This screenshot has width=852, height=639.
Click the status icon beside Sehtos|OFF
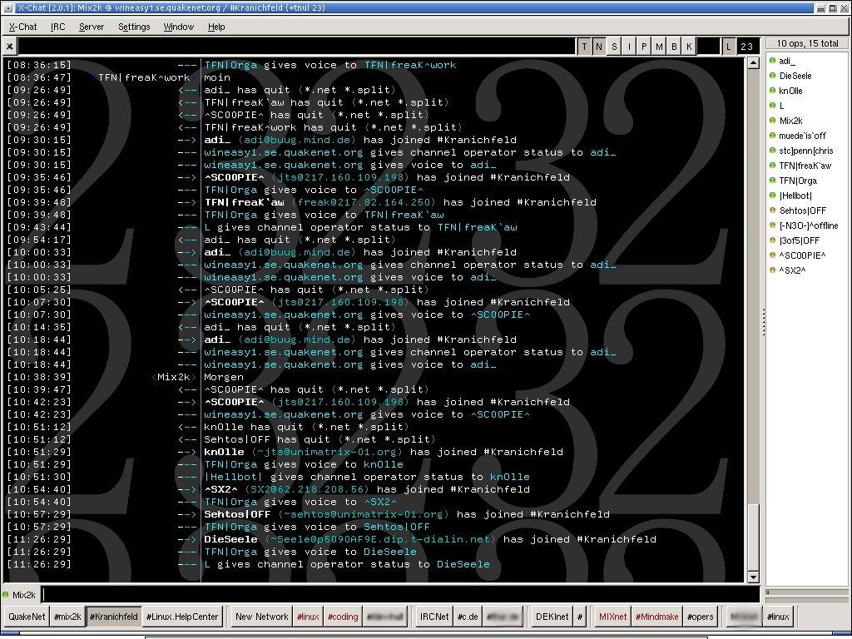tap(772, 211)
